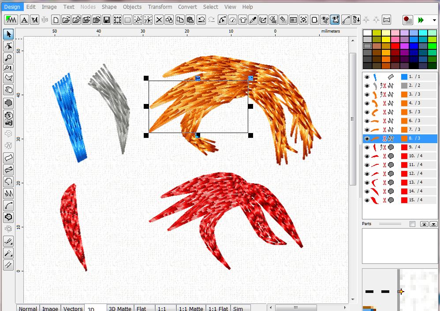Activate the hand pan tool
The width and height of the screenshot is (440, 311).
tap(8, 90)
